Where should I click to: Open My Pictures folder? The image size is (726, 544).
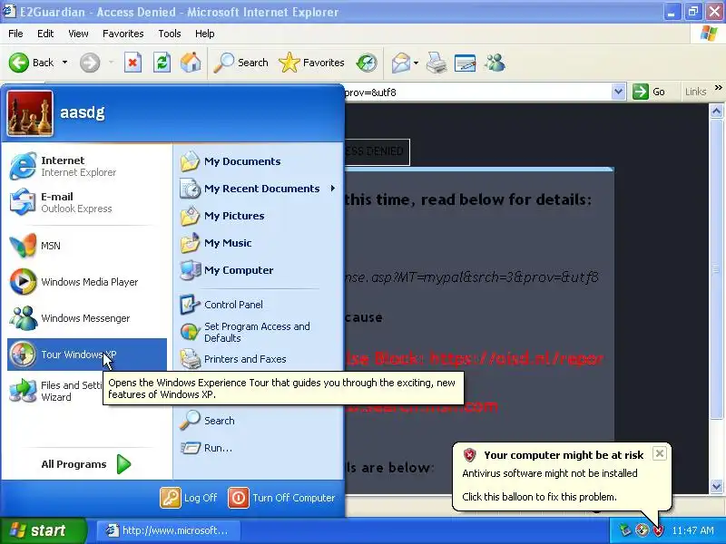click(x=259, y=216)
